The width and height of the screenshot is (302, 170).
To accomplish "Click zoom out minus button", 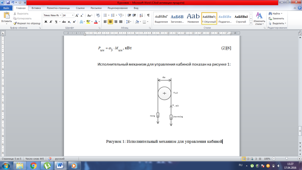I will pyautogui.click(x=274, y=159).
